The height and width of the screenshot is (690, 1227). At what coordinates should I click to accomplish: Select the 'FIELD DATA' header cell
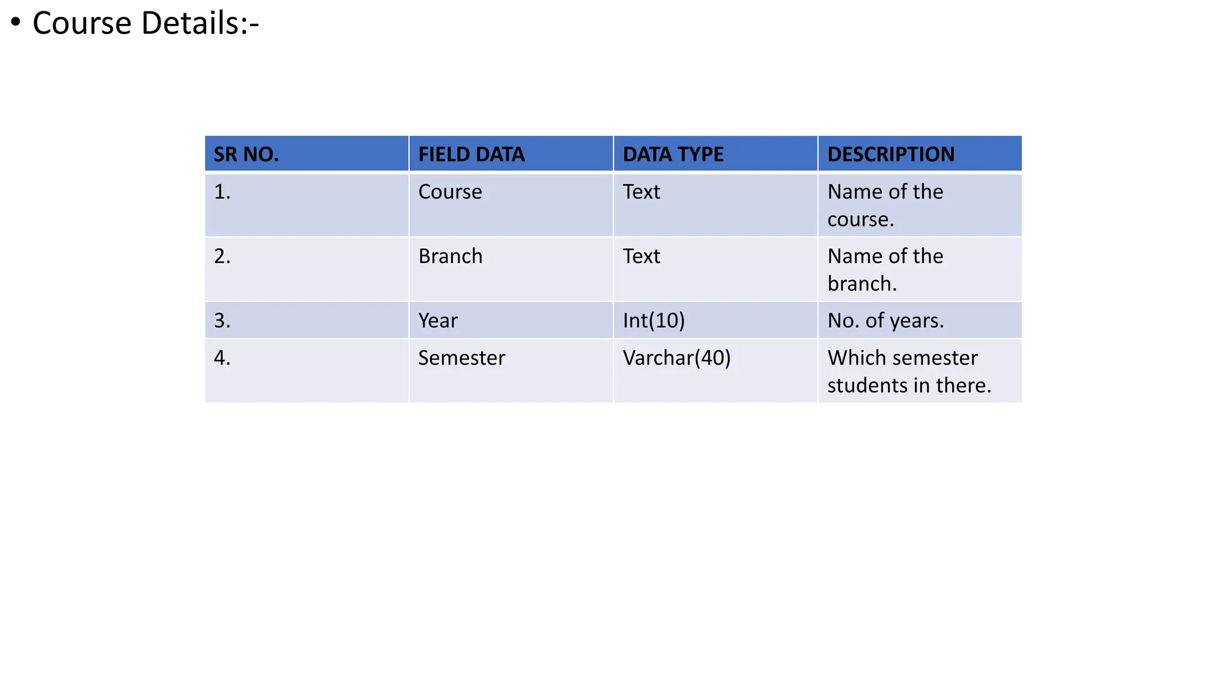click(511, 154)
